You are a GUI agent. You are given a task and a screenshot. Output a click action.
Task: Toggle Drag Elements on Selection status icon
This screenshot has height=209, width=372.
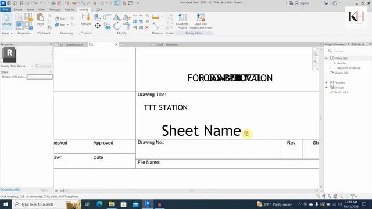341,196
